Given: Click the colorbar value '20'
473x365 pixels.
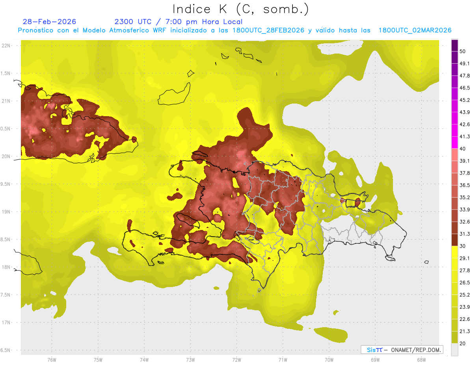Looking at the screenshot, I should point(463,343).
